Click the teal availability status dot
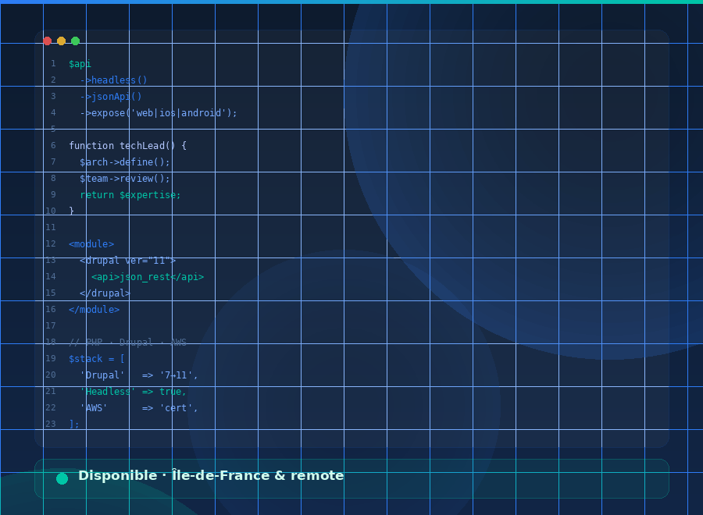Screen dimensions: 703x515 (x=62, y=478)
